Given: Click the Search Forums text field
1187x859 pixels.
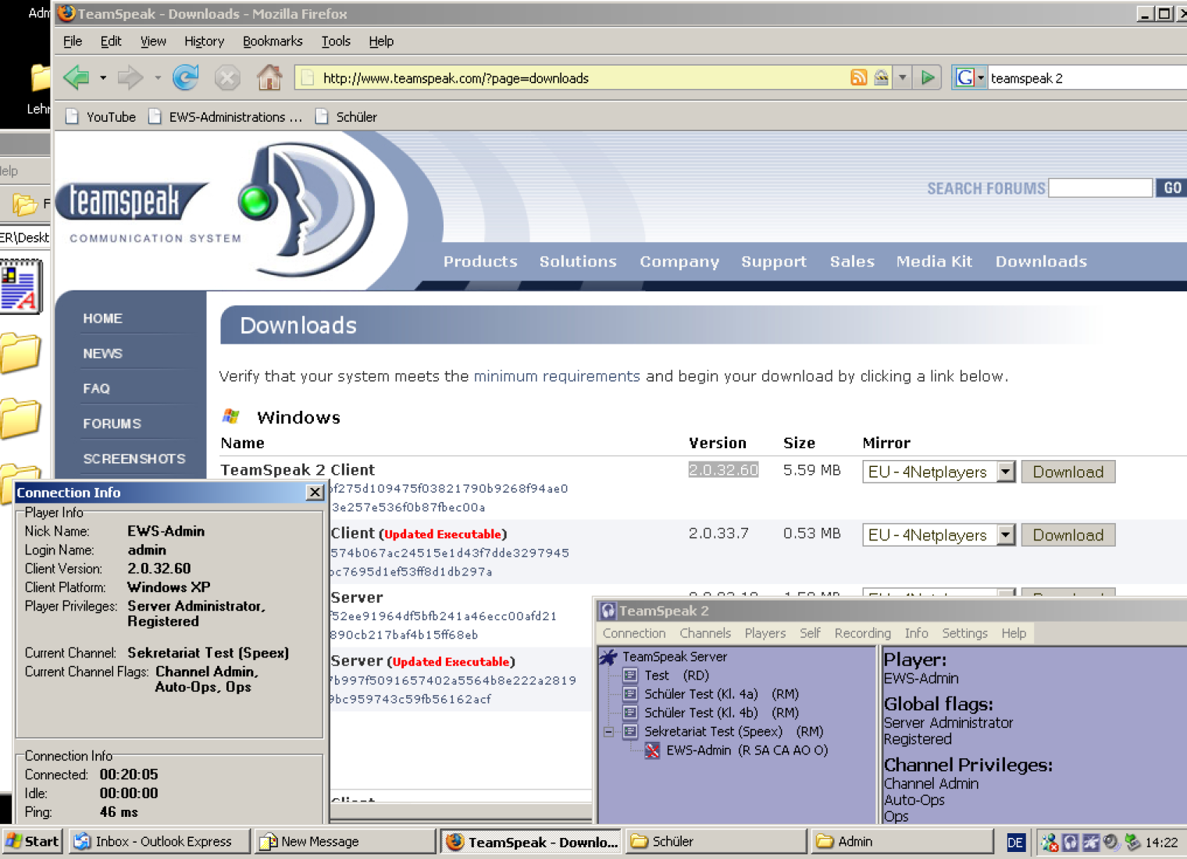Looking at the screenshot, I should pyautogui.click(x=1100, y=188).
